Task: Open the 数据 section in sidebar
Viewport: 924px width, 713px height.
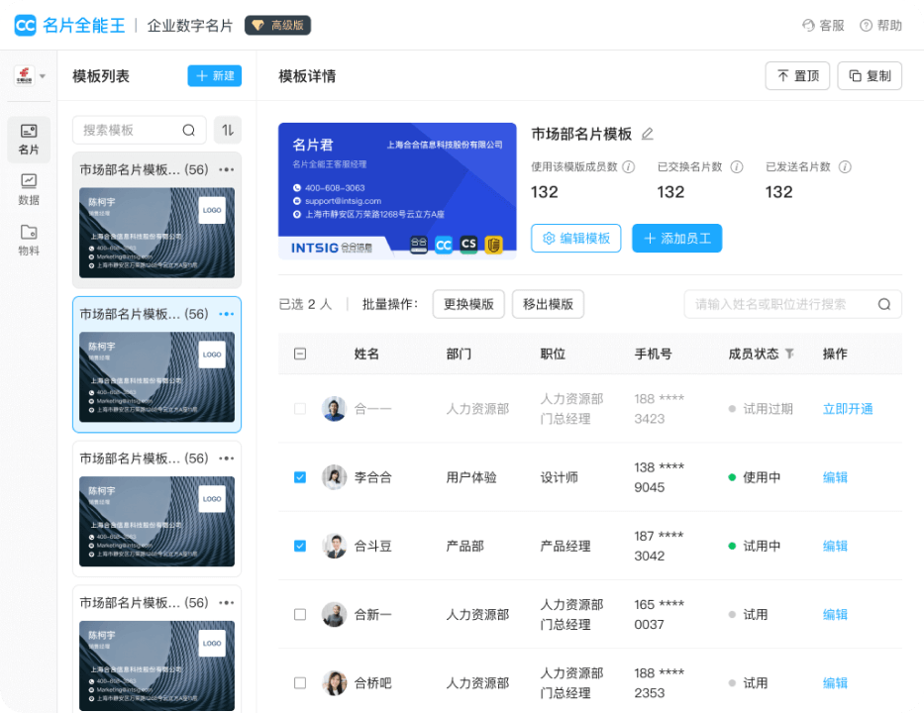Action: pos(29,190)
